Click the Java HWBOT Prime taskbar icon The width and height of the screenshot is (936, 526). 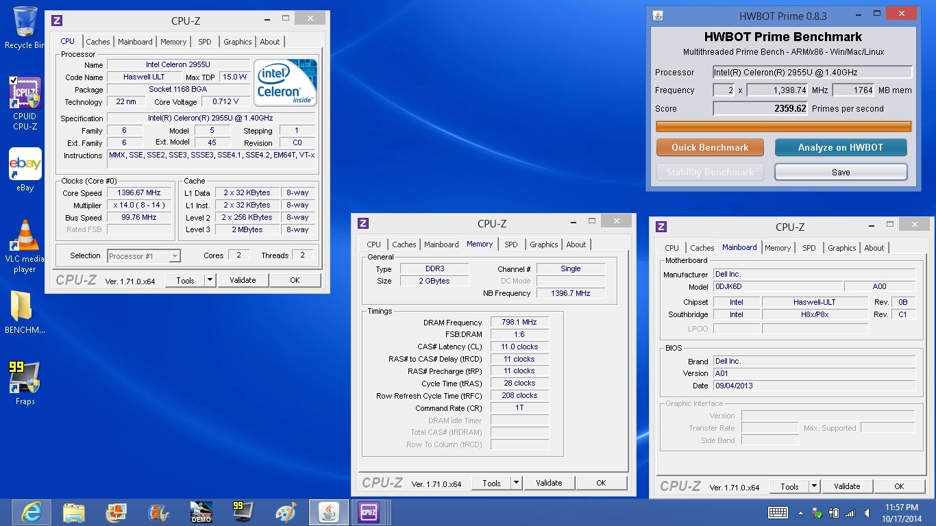pos(328,512)
